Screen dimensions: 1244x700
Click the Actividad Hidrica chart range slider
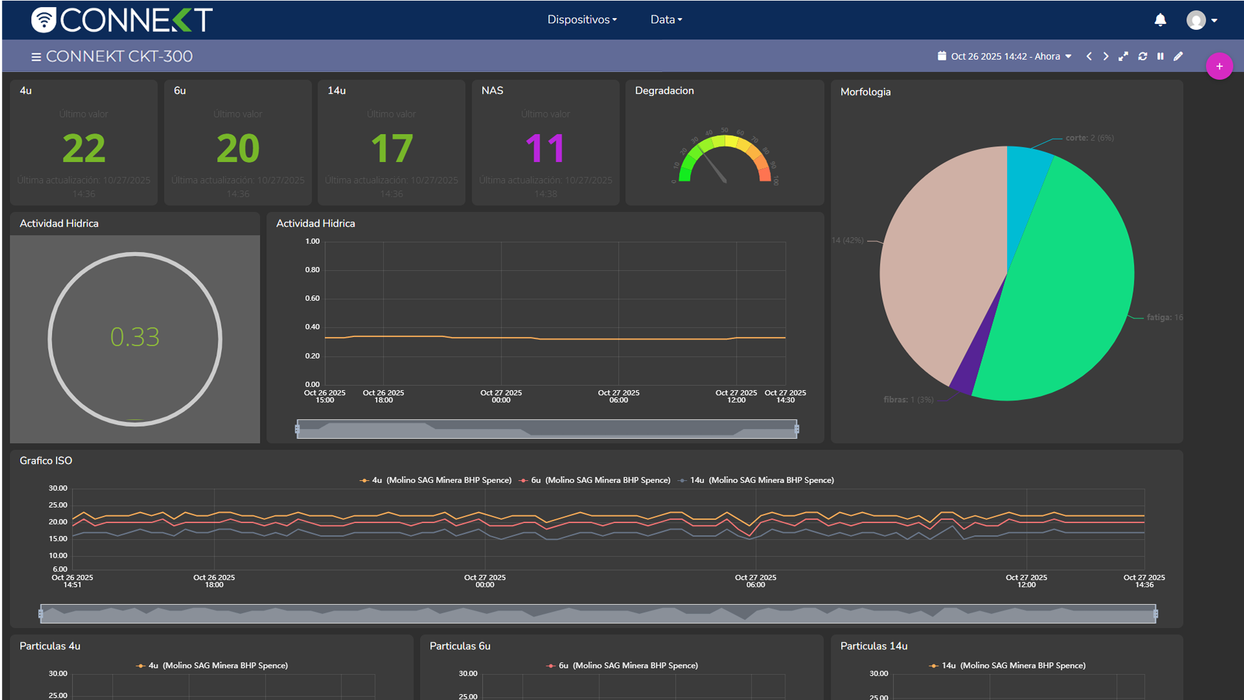point(547,429)
